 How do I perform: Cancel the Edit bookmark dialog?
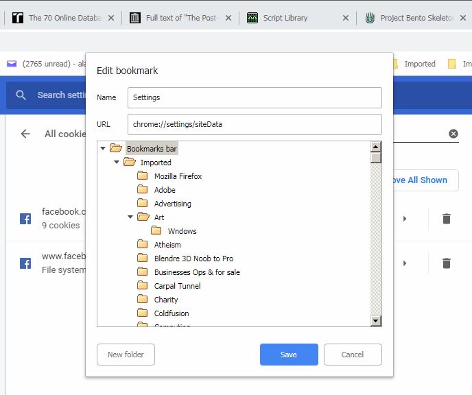(x=353, y=355)
